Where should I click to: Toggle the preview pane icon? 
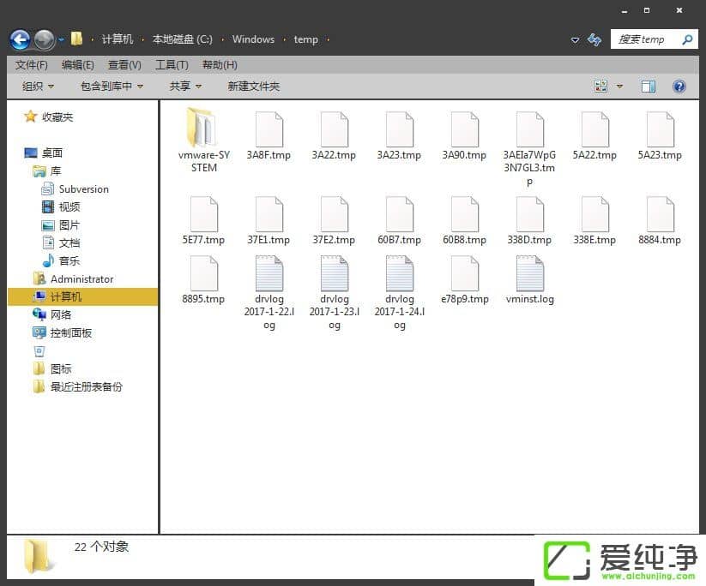click(649, 87)
